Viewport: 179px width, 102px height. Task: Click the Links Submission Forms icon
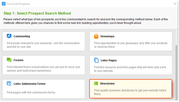point(9,84)
